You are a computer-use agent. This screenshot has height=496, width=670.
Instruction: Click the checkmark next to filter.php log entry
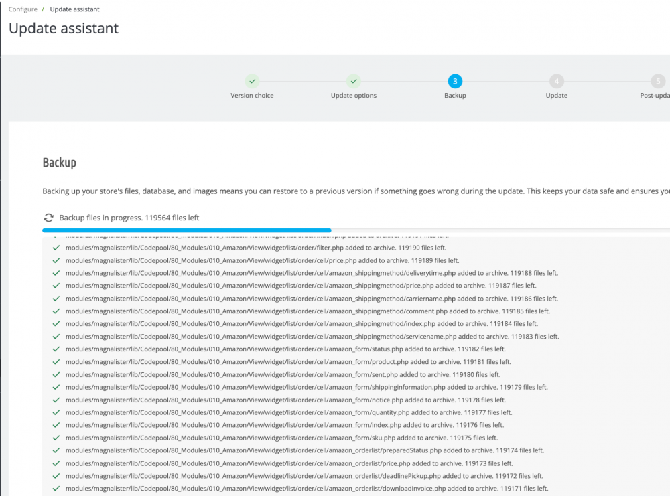[x=56, y=248]
